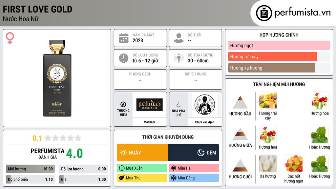Click the Nước Hoa Nữ subtitle
The height and width of the screenshot is (189, 336).
(21, 19)
